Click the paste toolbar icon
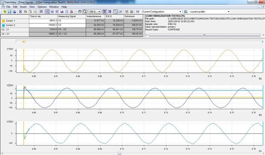Screen dimensions: 265x155 click(30, 12)
